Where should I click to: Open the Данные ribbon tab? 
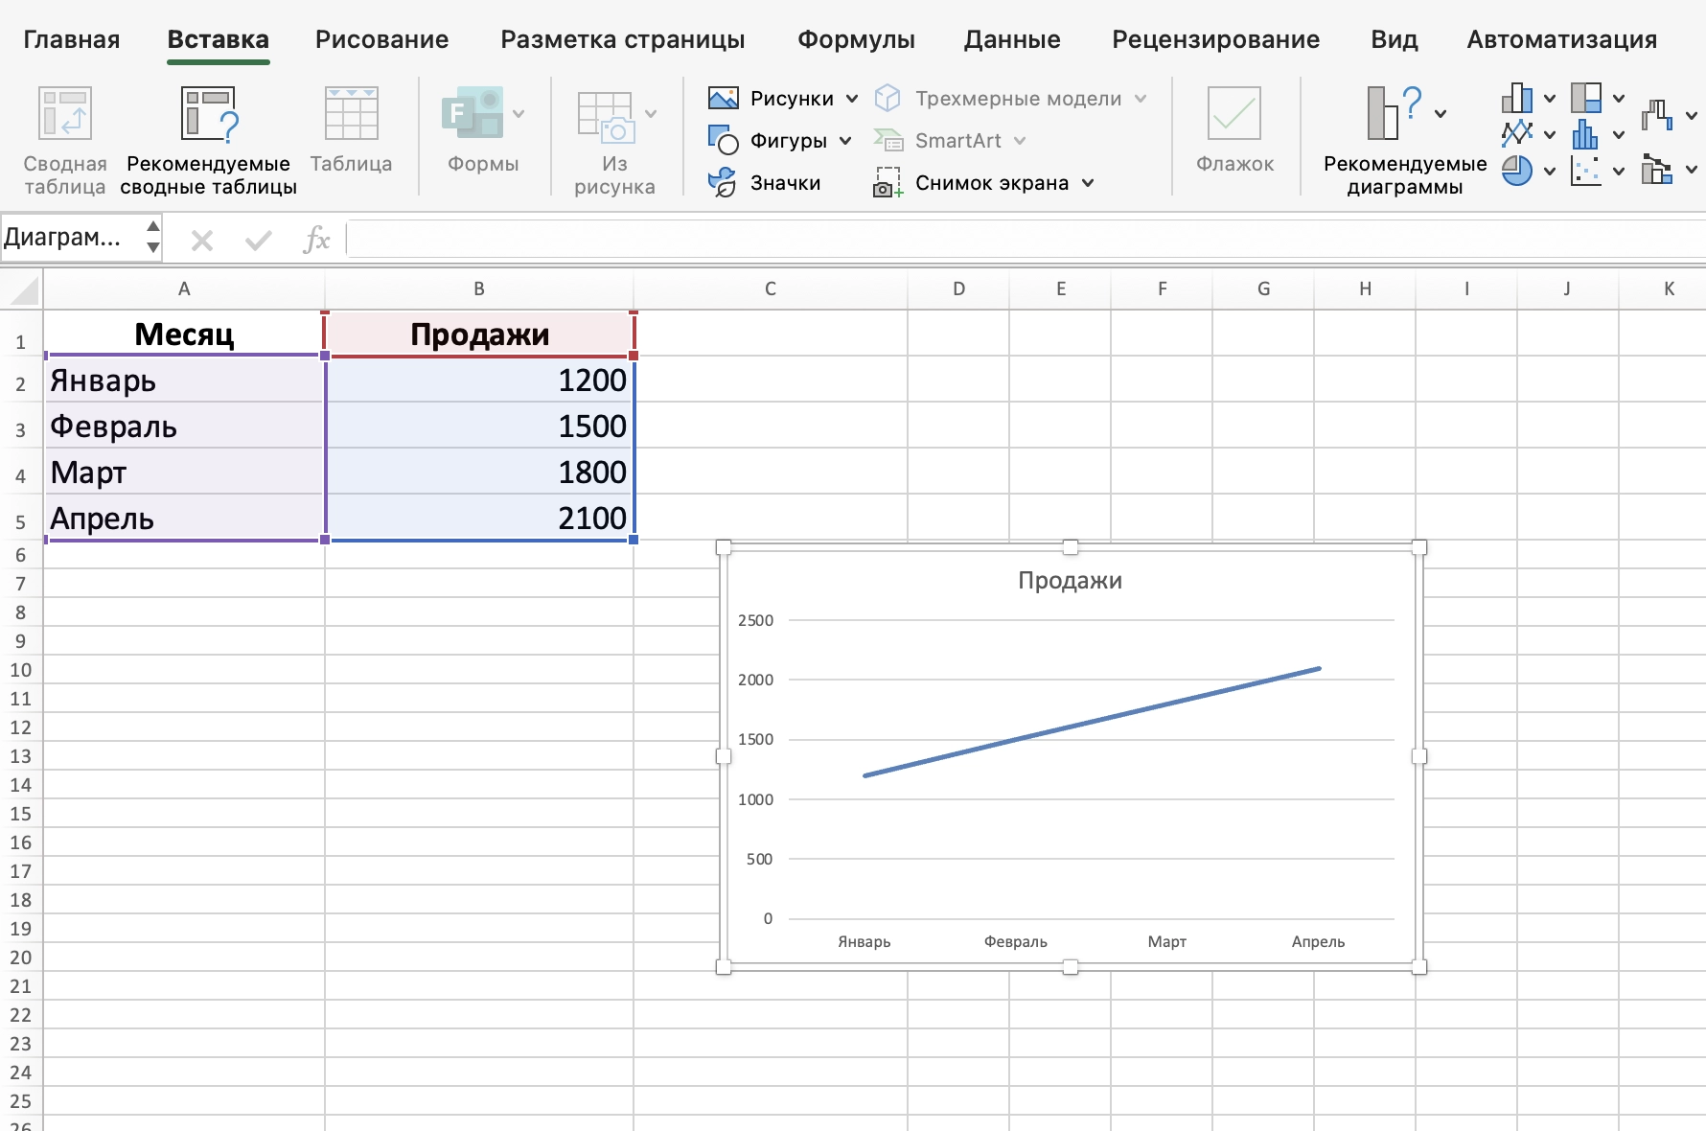point(1012,39)
